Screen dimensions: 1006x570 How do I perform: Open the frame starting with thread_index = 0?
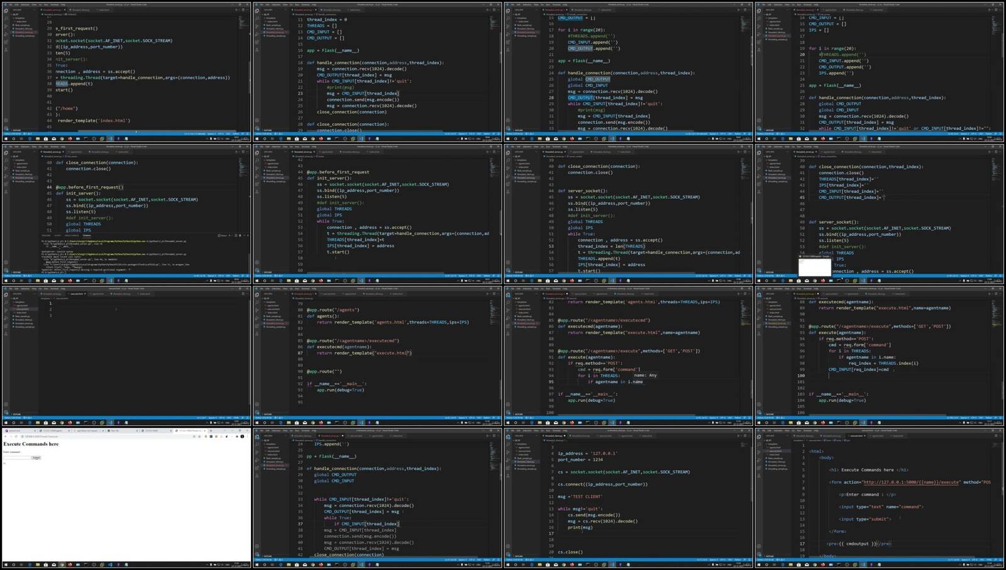(x=377, y=72)
